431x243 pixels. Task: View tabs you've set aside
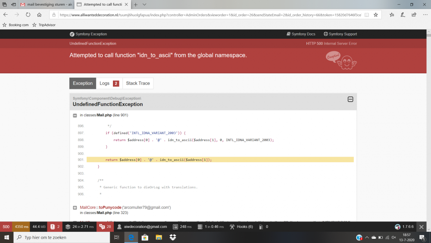4,4
